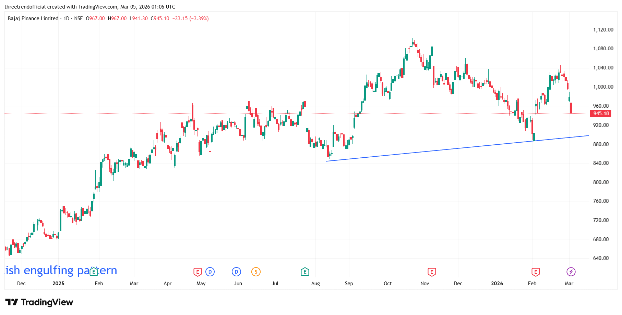The width and height of the screenshot is (622, 315).
Task: Click the '1,080.00' price axis label
Action: click(x=603, y=49)
